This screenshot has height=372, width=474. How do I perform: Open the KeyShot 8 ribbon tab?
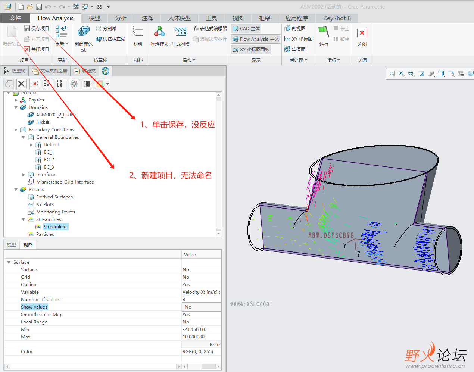pos(337,18)
